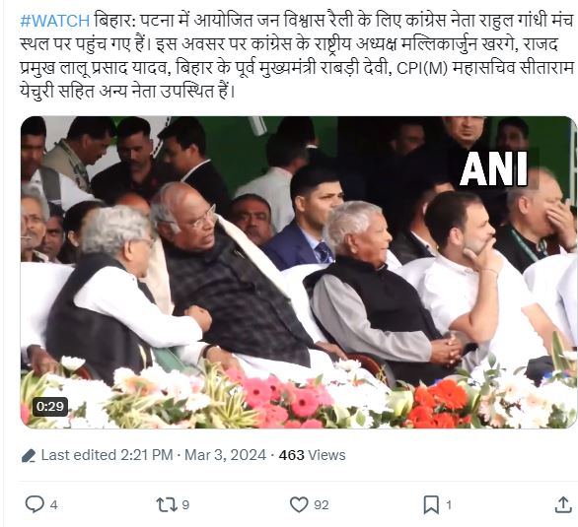This screenshot has width=578, height=527.
Task: Click the Mar 3, 2024 date
Action: click(x=225, y=455)
